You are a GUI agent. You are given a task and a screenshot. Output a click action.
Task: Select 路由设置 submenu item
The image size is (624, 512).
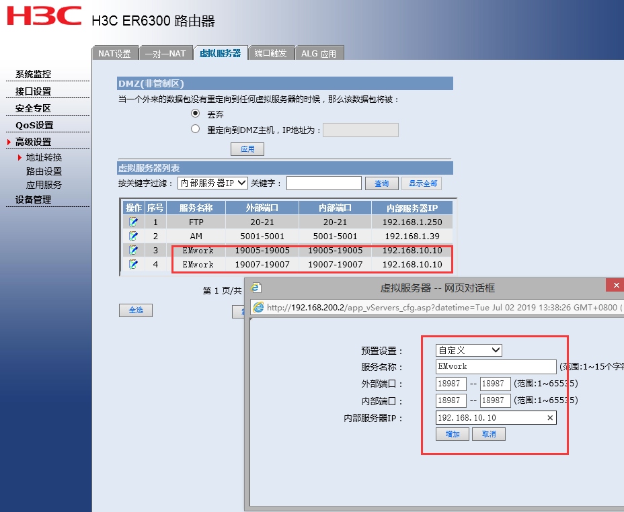pos(44,171)
